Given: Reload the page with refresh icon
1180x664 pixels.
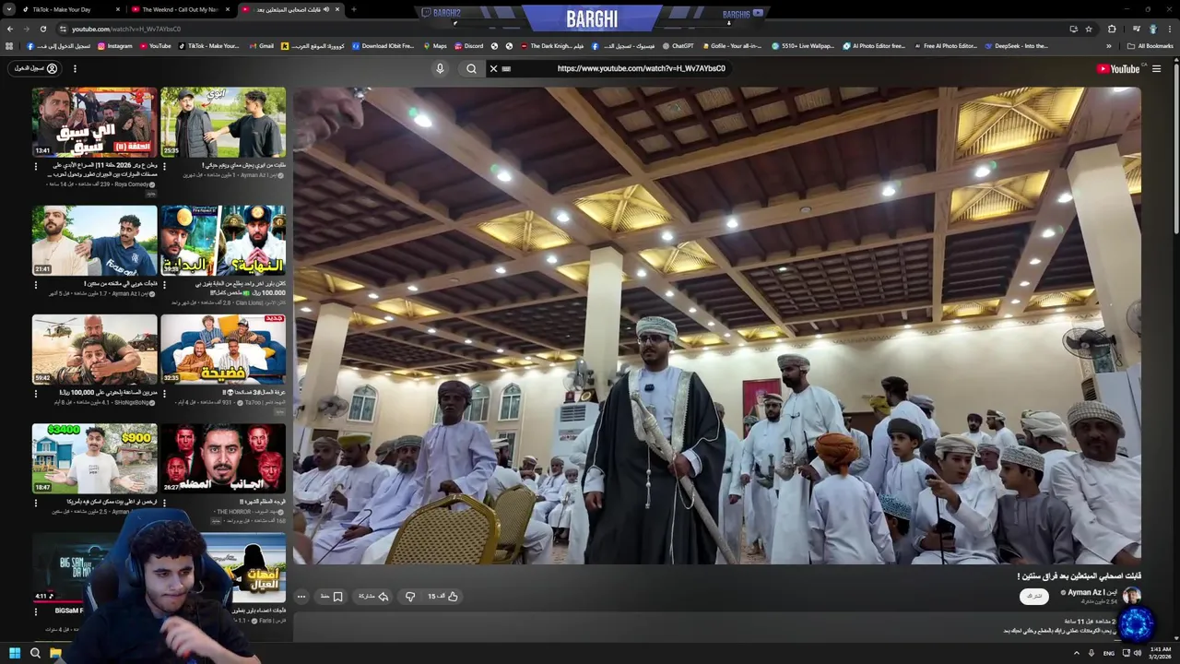Looking at the screenshot, I should click(42, 29).
